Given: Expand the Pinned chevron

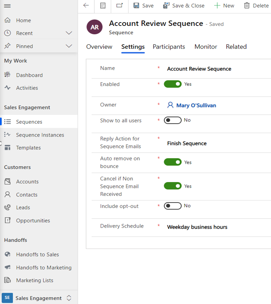Looking at the screenshot, I should 69,46.
